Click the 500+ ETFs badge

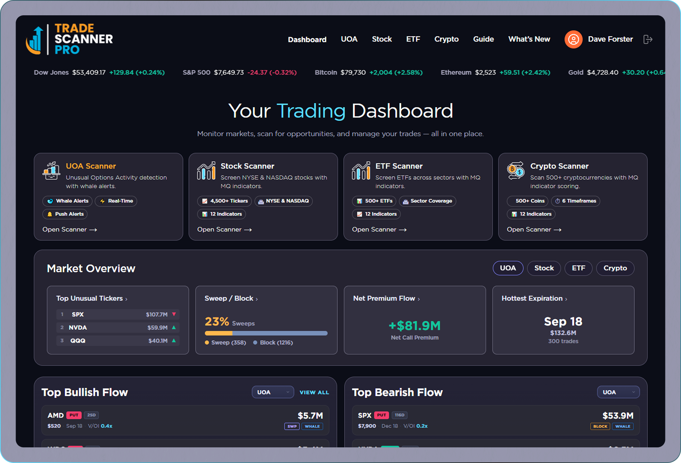[374, 201]
